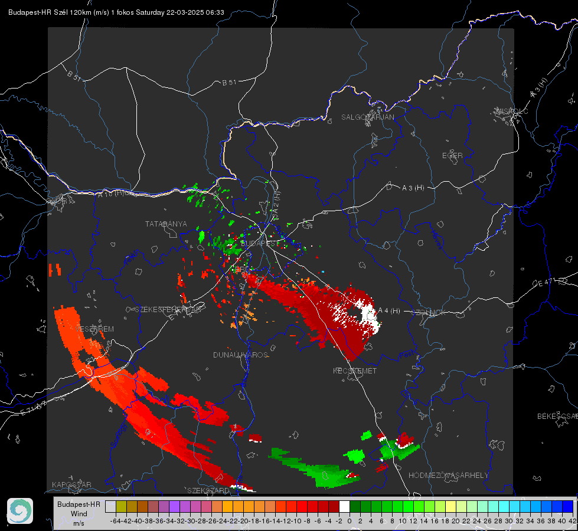Click the Budapest-HR Wind m/s legend label
This screenshot has width=578, height=531.
tap(79, 514)
